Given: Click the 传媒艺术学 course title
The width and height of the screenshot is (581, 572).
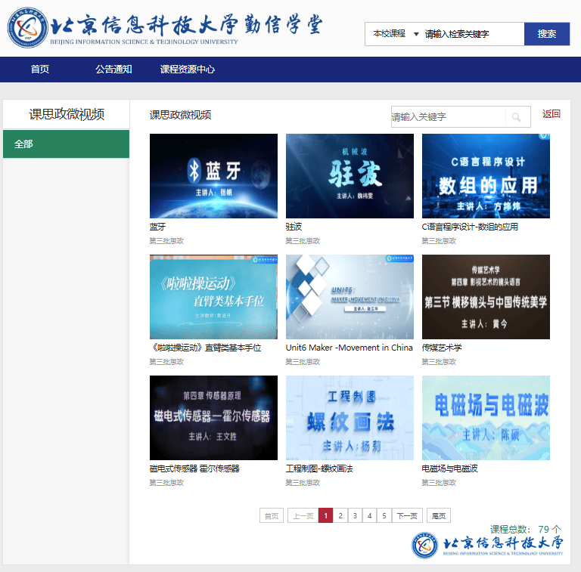Looking at the screenshot, I should coord(442,348).
